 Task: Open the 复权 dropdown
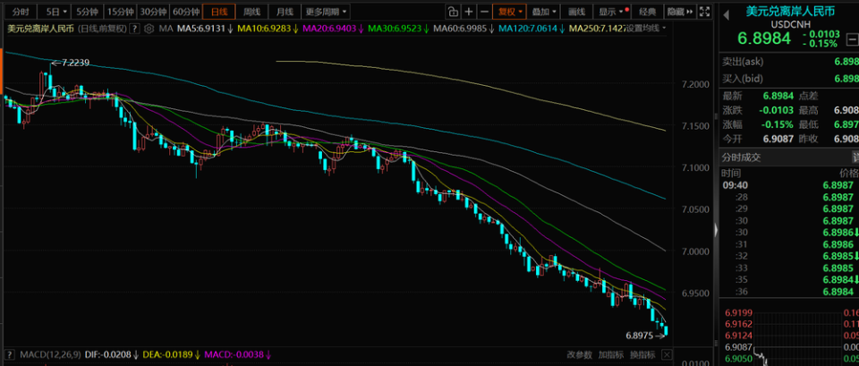509,11
